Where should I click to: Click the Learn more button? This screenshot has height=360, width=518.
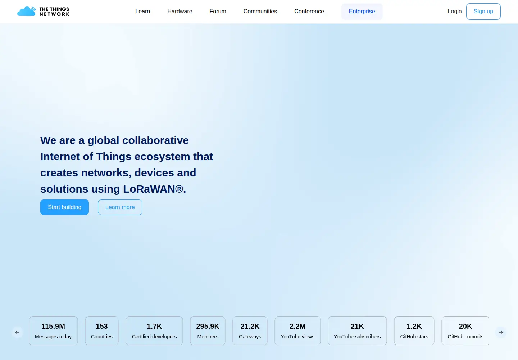tap(120, 207)
